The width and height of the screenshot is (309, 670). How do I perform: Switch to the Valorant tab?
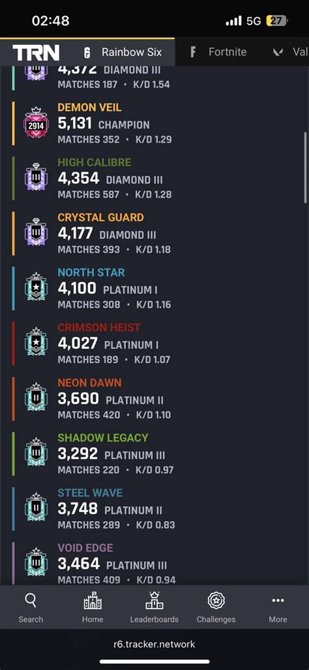(x=290, y=52)
